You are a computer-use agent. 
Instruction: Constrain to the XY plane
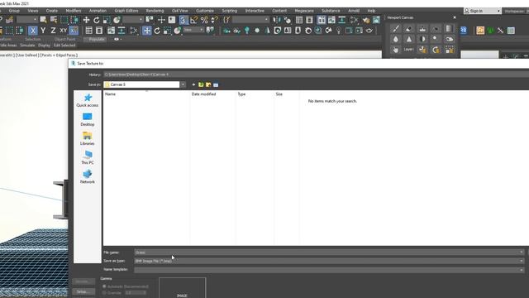[x=63, y=31]
